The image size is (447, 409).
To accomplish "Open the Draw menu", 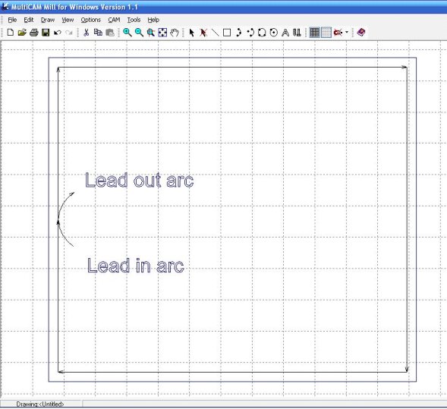I will tap(48, 20).
